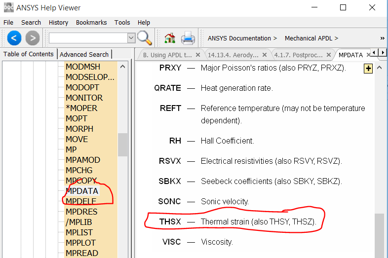
Task: Click the printer icon to print
Action: [188, 38]
